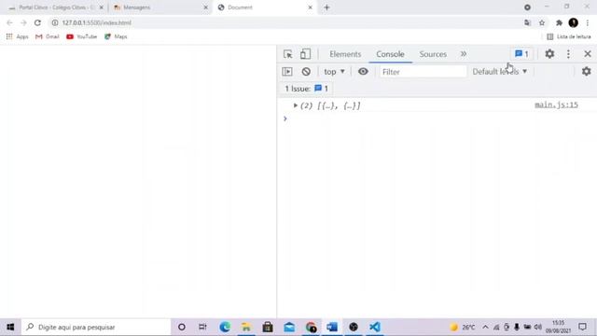Viewport: 597px width, 336px height.
Task: Show more DevTools tabs chevron
Action: pos(464,54)
